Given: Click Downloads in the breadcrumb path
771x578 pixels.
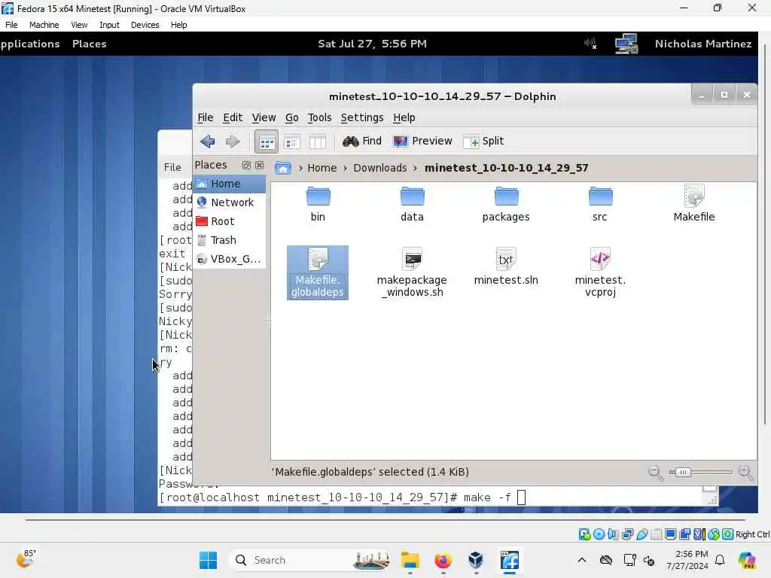Looking at the screenshot, I should (380, 168).
